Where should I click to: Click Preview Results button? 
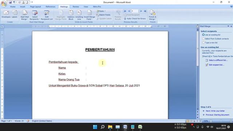(x=118, y=15)
